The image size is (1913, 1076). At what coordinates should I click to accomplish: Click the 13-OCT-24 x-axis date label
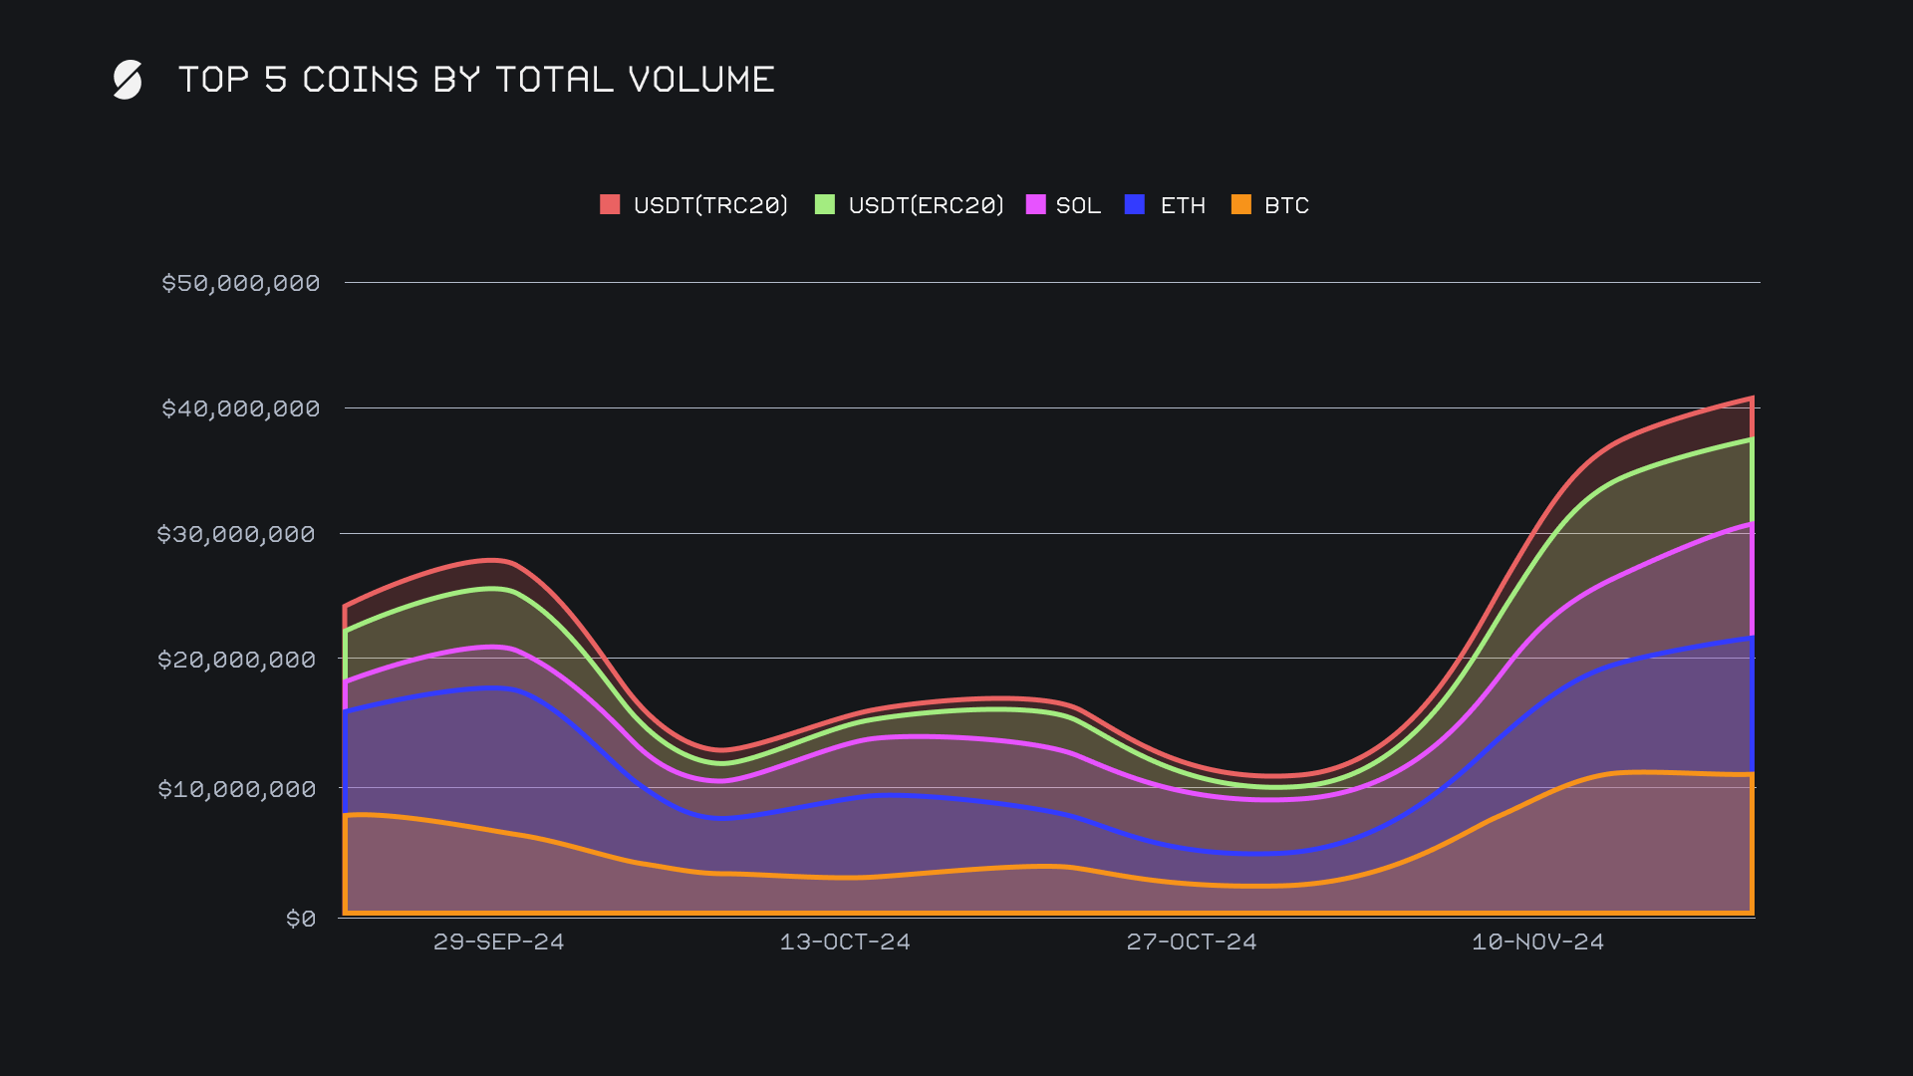click(845, 941)
